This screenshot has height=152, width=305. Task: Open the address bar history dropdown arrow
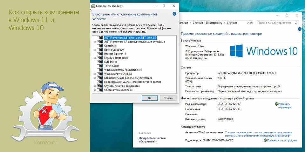click(x=247, y=23)
